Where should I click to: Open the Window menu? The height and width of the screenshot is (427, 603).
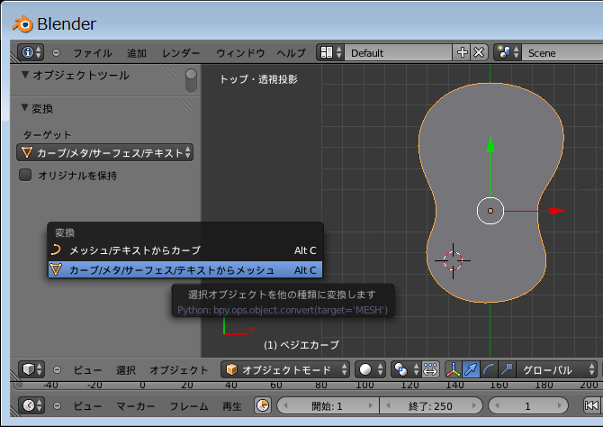click(240, 53)
